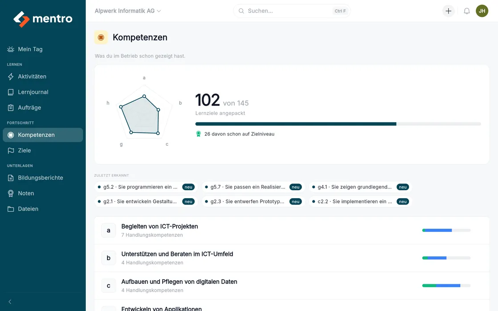Click the Kompetenzen sidebar icon

11,135
